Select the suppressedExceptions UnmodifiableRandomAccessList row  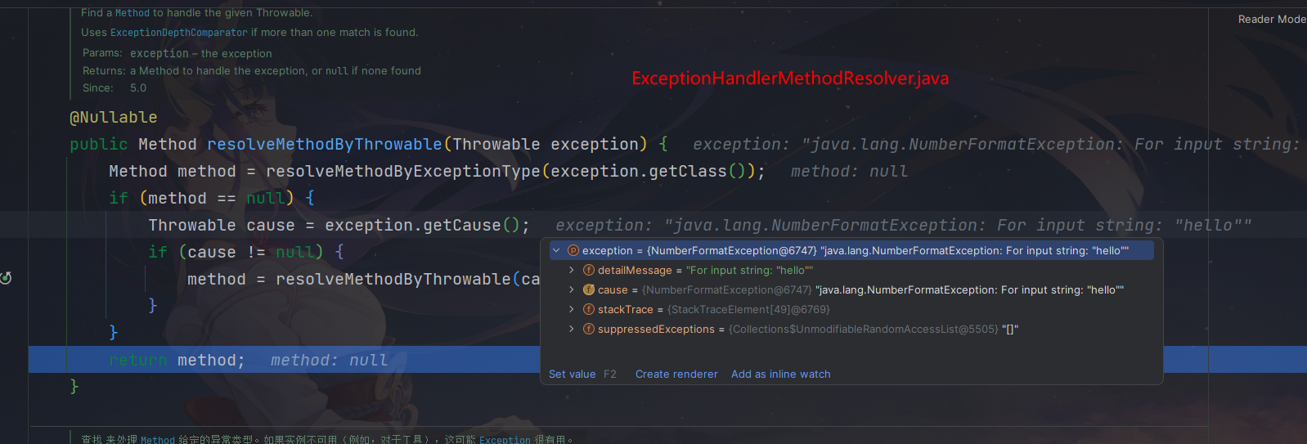(x=851, y=329)
